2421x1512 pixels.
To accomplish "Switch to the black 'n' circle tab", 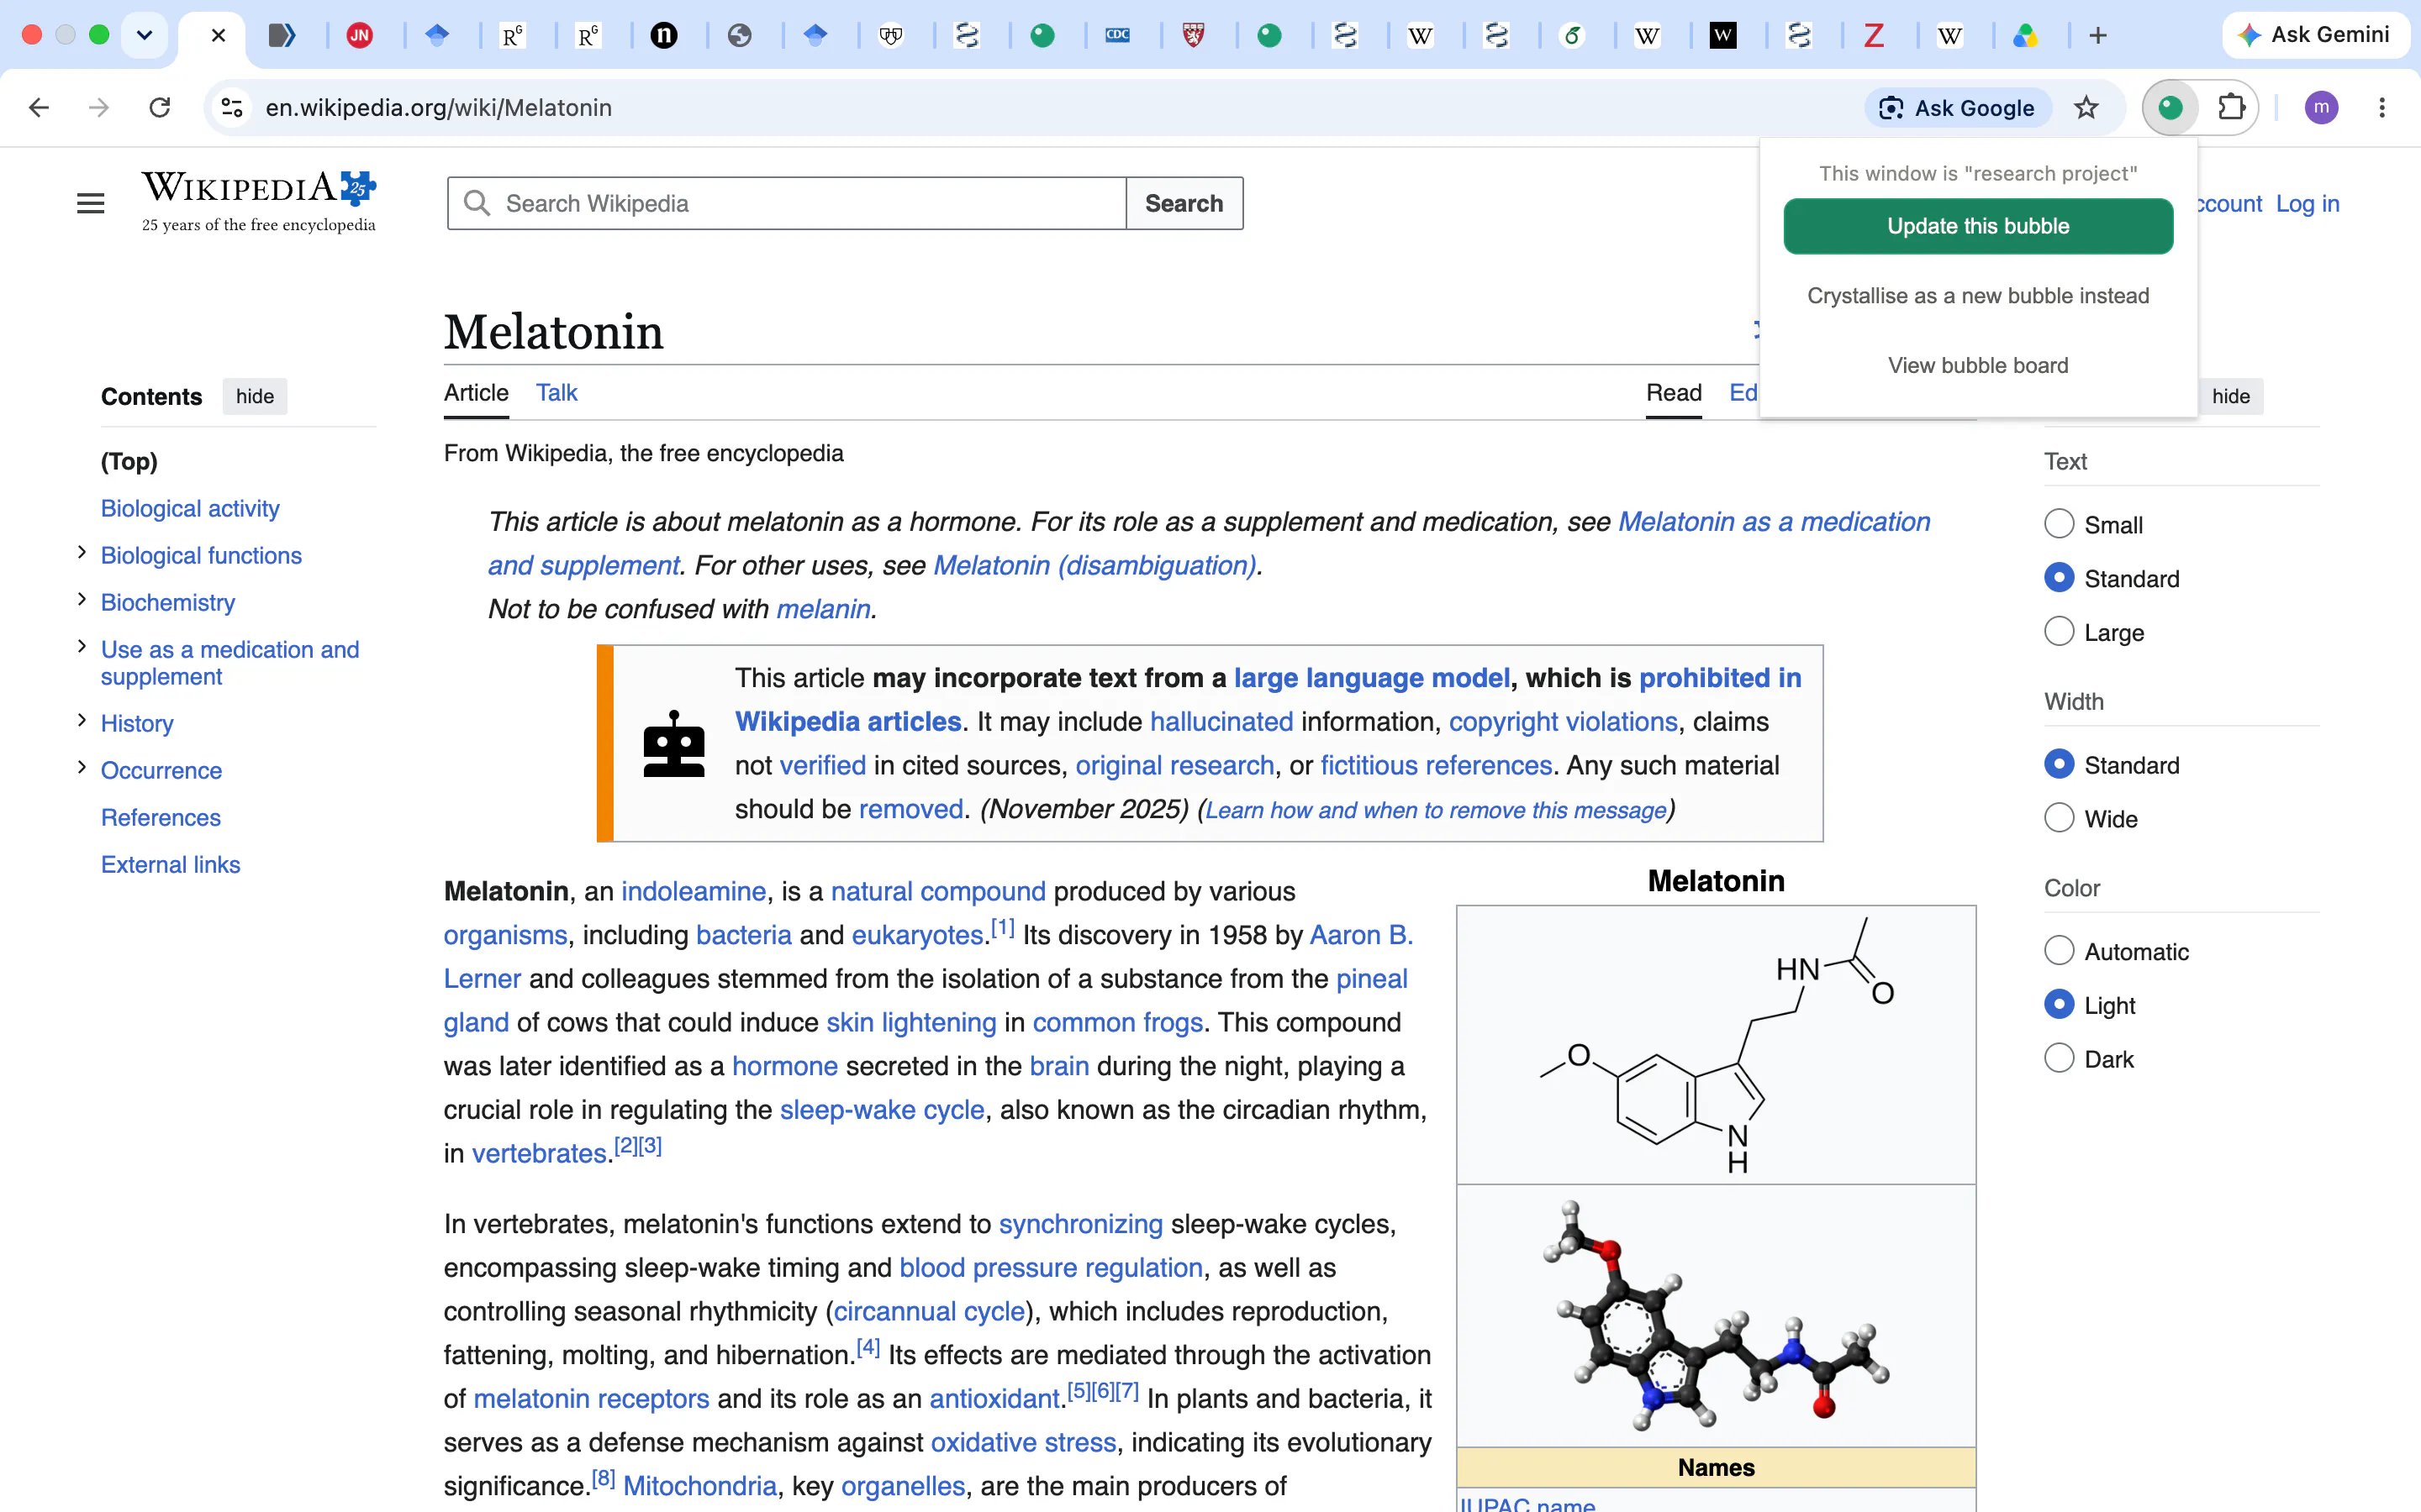I will (663, 36).
